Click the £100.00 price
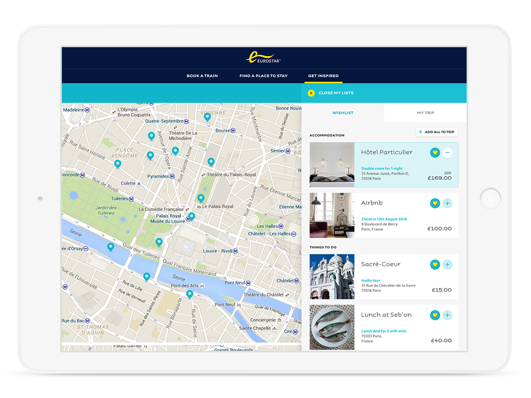 coord(440,229)
